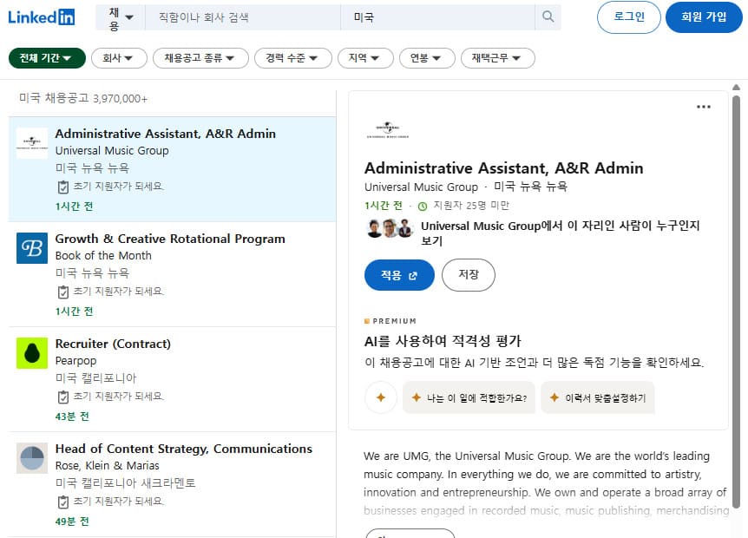Image resolution: width=748 pixels, height=538 pixels.
Task: Click the 49분 전 timestamp
Action: coord(72,522)
